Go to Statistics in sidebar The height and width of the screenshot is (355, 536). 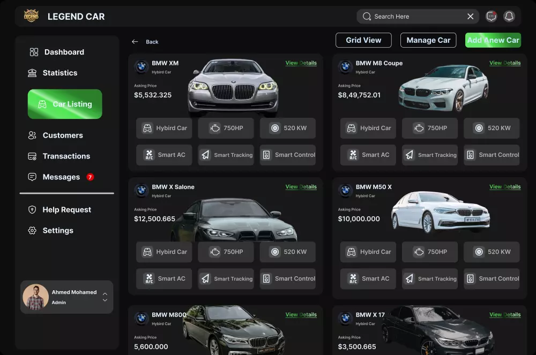coord(53,73)
